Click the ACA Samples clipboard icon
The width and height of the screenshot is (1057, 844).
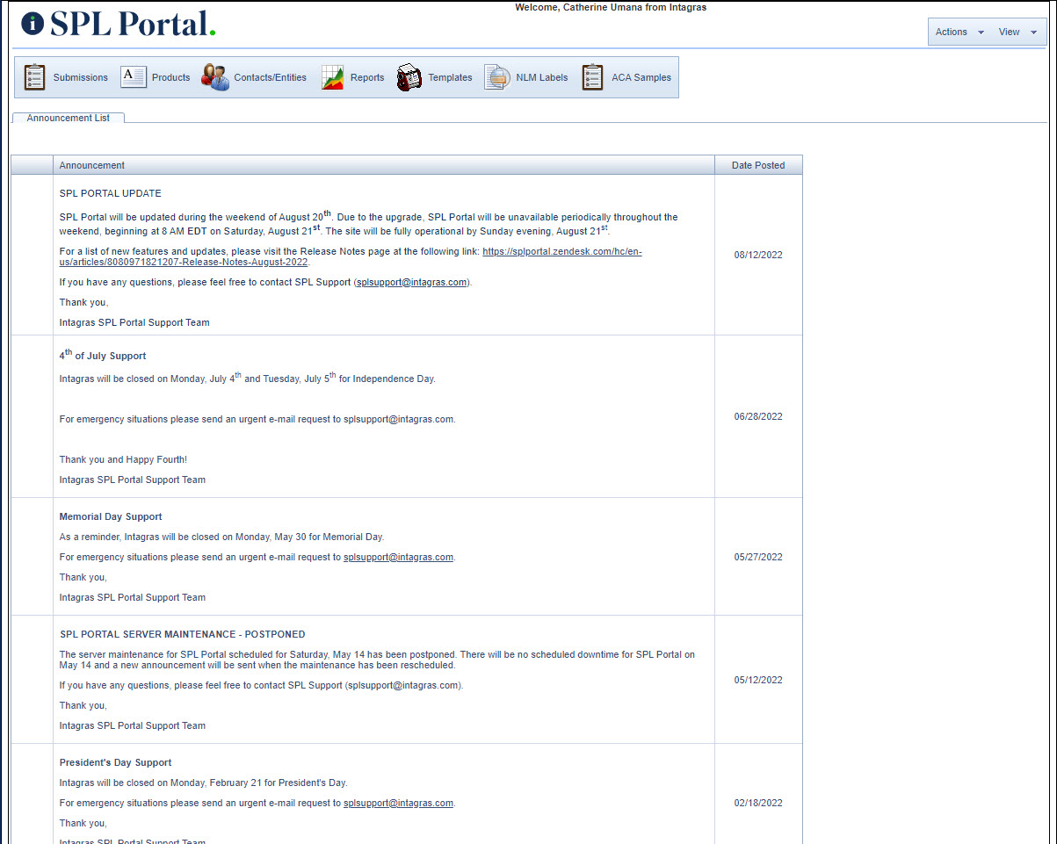tap(593, 77)
